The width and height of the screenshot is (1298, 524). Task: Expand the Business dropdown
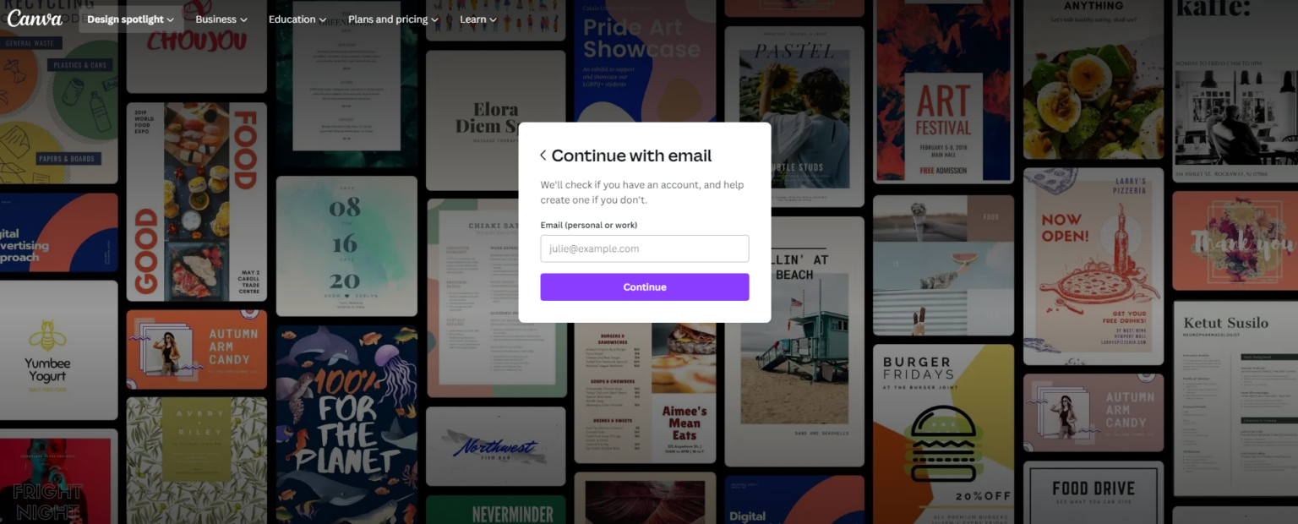(x=220, y=19)
